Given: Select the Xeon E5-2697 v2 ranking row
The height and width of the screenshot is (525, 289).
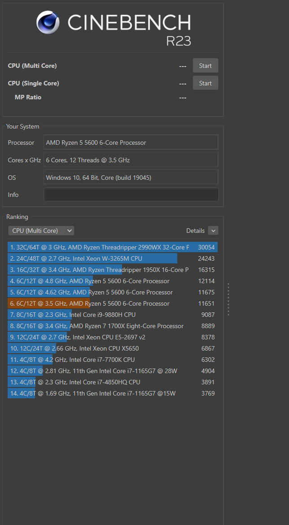Looking at the screenshot, I should 113,337.
